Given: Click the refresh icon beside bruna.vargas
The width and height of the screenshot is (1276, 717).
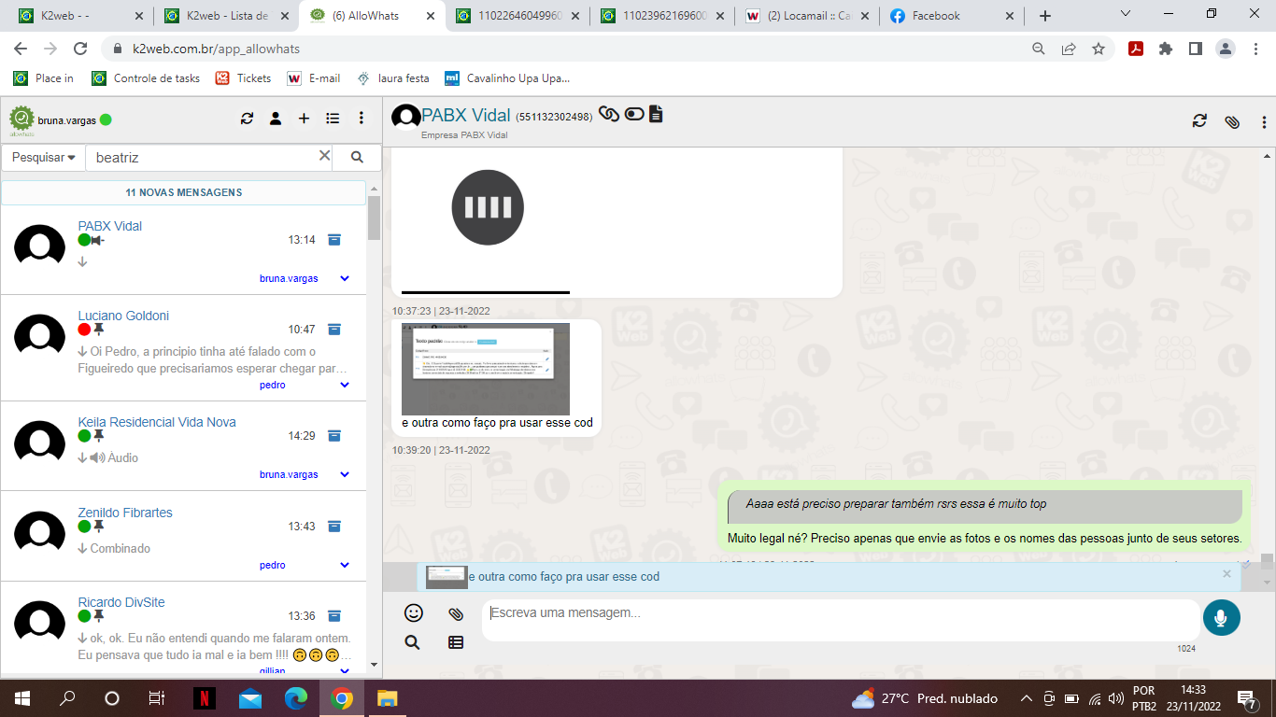Looking at the screenshot, I should pyautogui.click(x=247, y=119).
